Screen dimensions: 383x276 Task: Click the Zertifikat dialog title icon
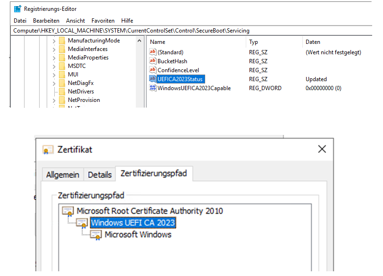click(48, 150)
